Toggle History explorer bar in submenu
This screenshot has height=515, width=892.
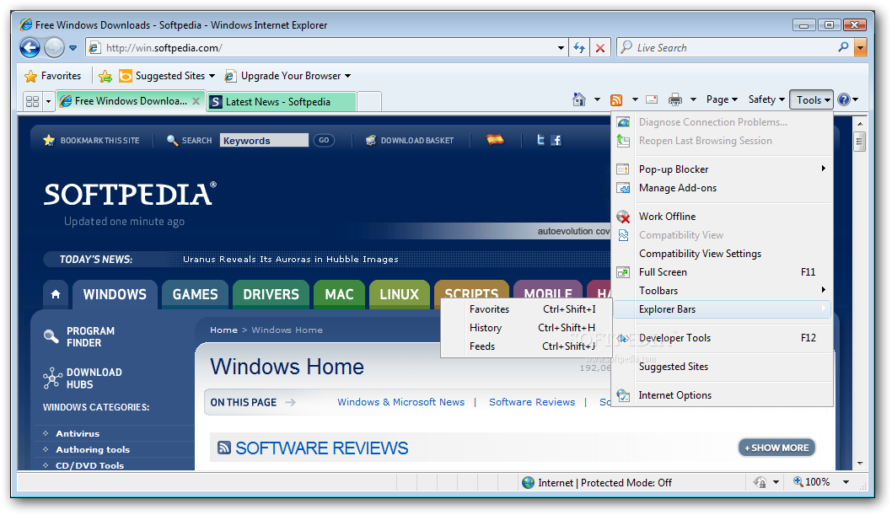[527, 327]
